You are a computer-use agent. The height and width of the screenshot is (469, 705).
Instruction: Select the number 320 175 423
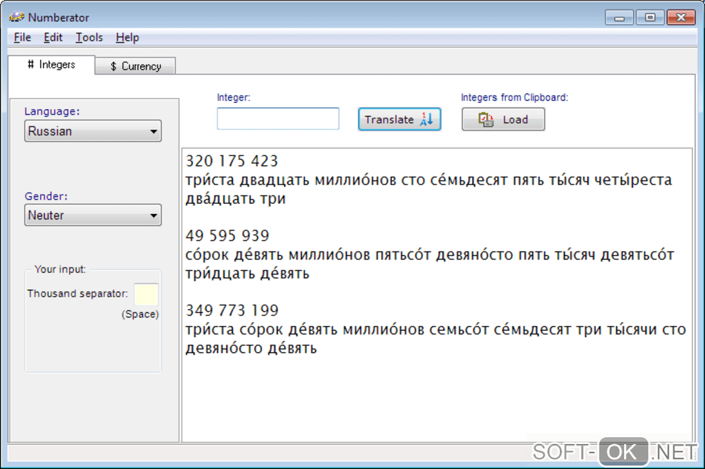[x=232, y=161]
